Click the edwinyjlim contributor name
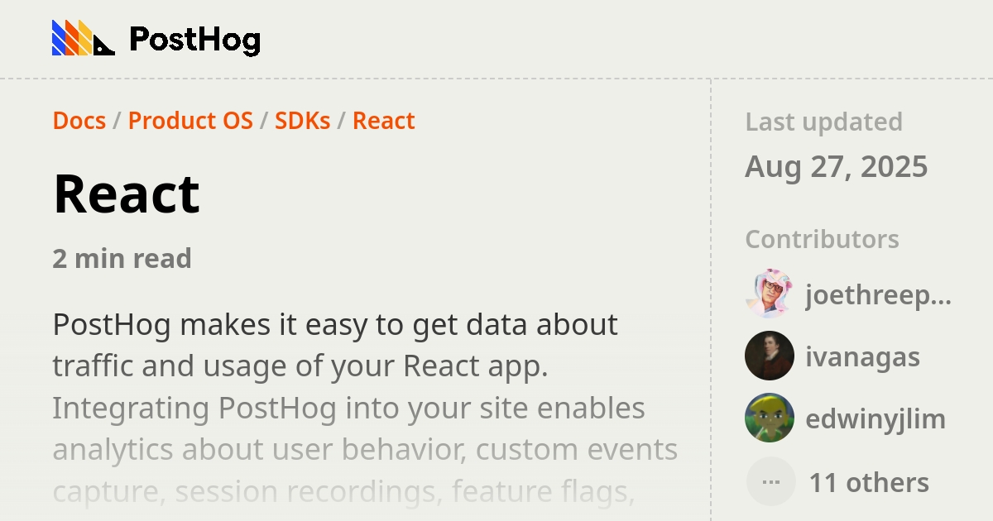This screenshot has height=521, width=993. [874, 419]
